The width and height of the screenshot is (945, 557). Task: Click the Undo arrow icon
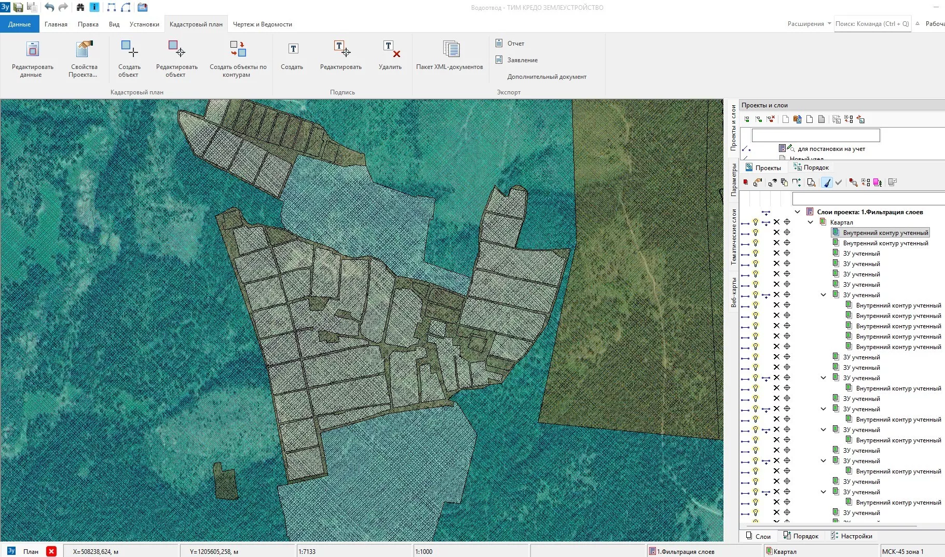point(49,7)
